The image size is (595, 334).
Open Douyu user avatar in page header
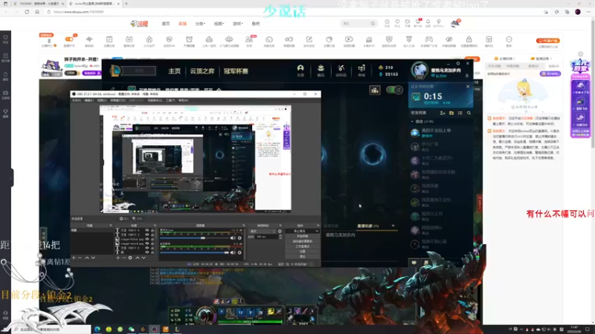455,24
